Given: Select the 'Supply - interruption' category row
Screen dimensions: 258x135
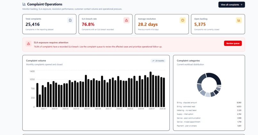Looking at the screenshot, I should point(209,114).
